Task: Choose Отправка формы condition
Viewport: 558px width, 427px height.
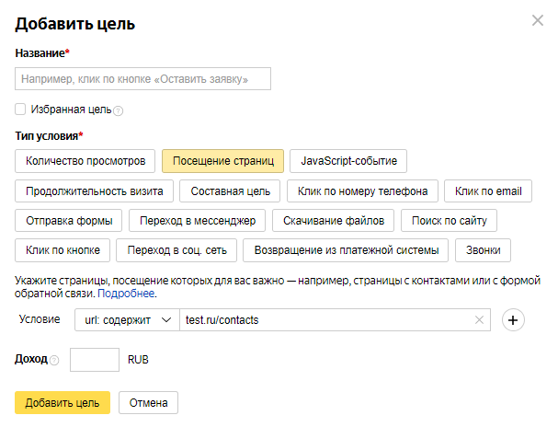Action: pos(69,221)
